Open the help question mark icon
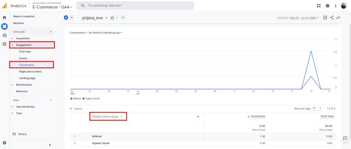351x149 pixels. click(327, 6)
